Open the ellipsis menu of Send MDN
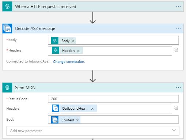This screenshot has height=140, width=186. [x=178, y=88]
